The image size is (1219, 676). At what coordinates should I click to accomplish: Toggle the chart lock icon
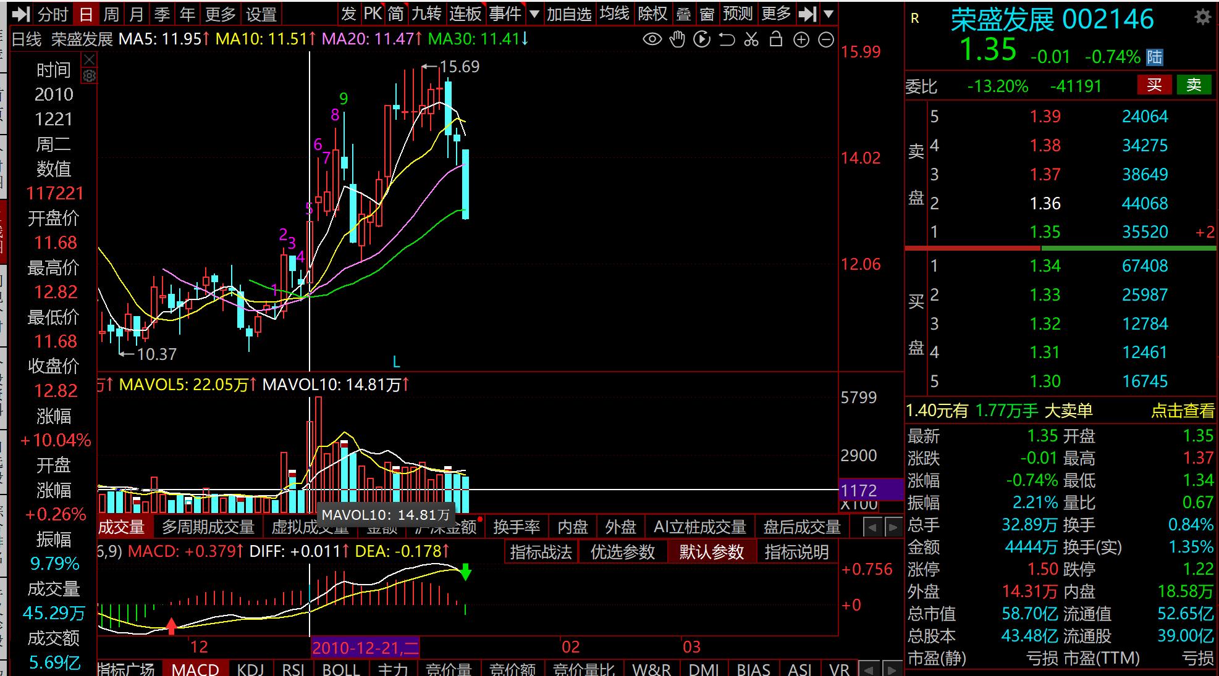point(776,40)
